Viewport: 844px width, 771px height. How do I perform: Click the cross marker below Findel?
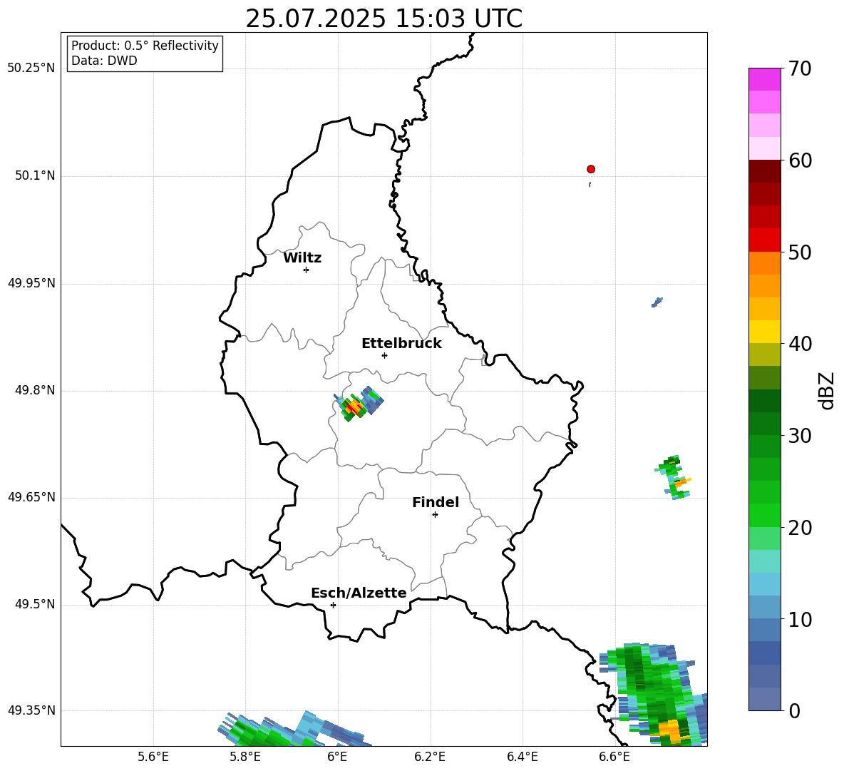click(x=435, y=515)
